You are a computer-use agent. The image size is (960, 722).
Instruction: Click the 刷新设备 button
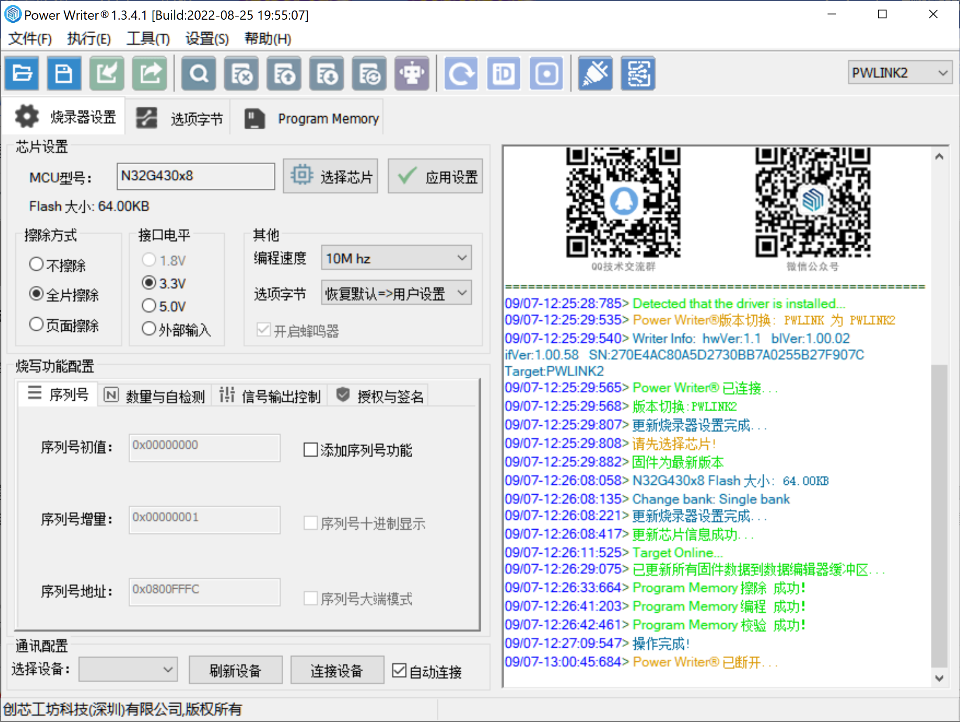pos(235,670)
